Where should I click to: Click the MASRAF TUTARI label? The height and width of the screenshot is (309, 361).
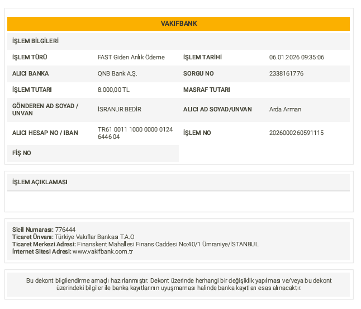click(x=207, y=90)
